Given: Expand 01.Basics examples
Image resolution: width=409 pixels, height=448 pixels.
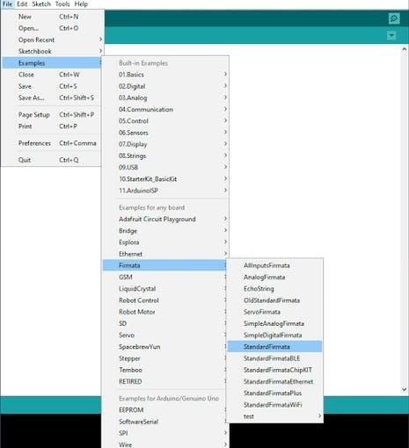Looking at the screenshot, I should click(165, 75).
